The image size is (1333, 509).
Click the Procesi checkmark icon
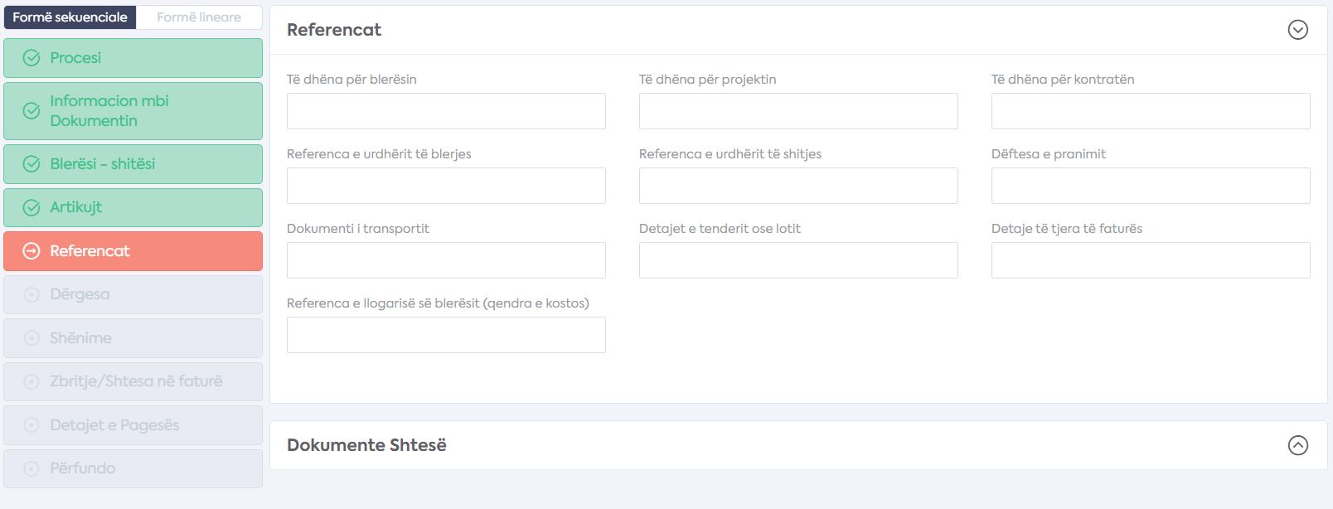pos(32,58)
